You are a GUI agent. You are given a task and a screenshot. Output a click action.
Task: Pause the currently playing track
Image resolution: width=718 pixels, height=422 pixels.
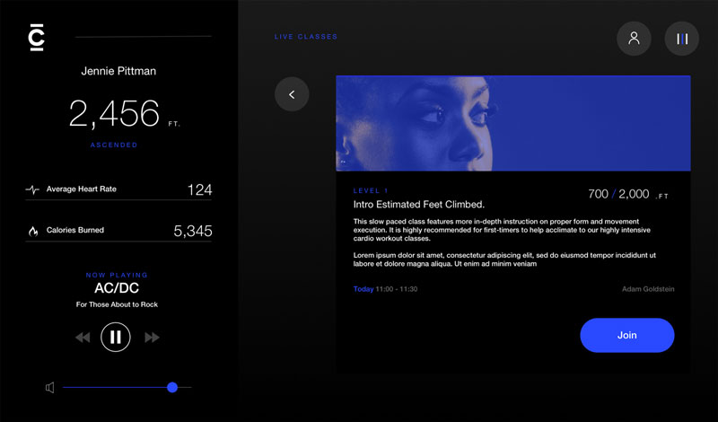(x=115, y=338)
